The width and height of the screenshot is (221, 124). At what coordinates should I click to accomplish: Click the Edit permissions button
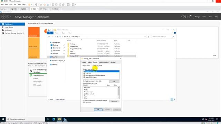[114, 82]
